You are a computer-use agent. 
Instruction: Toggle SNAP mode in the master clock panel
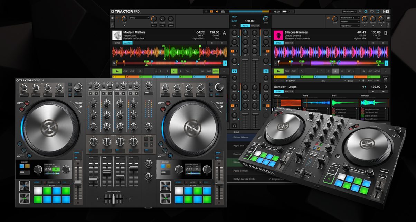point(234,17)
